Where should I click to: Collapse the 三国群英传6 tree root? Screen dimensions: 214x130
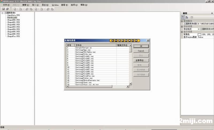point(2,13)
